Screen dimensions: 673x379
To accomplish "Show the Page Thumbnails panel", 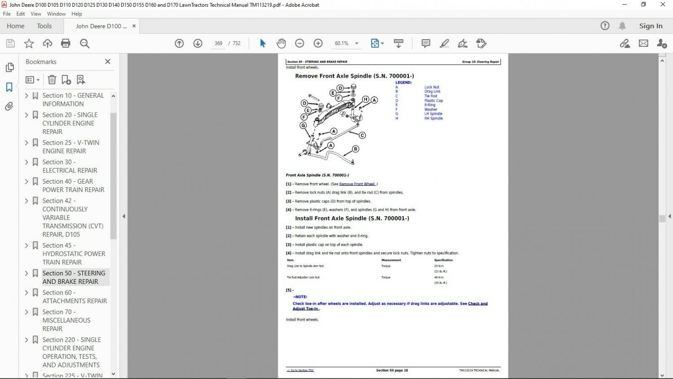I will click(9, 67).
